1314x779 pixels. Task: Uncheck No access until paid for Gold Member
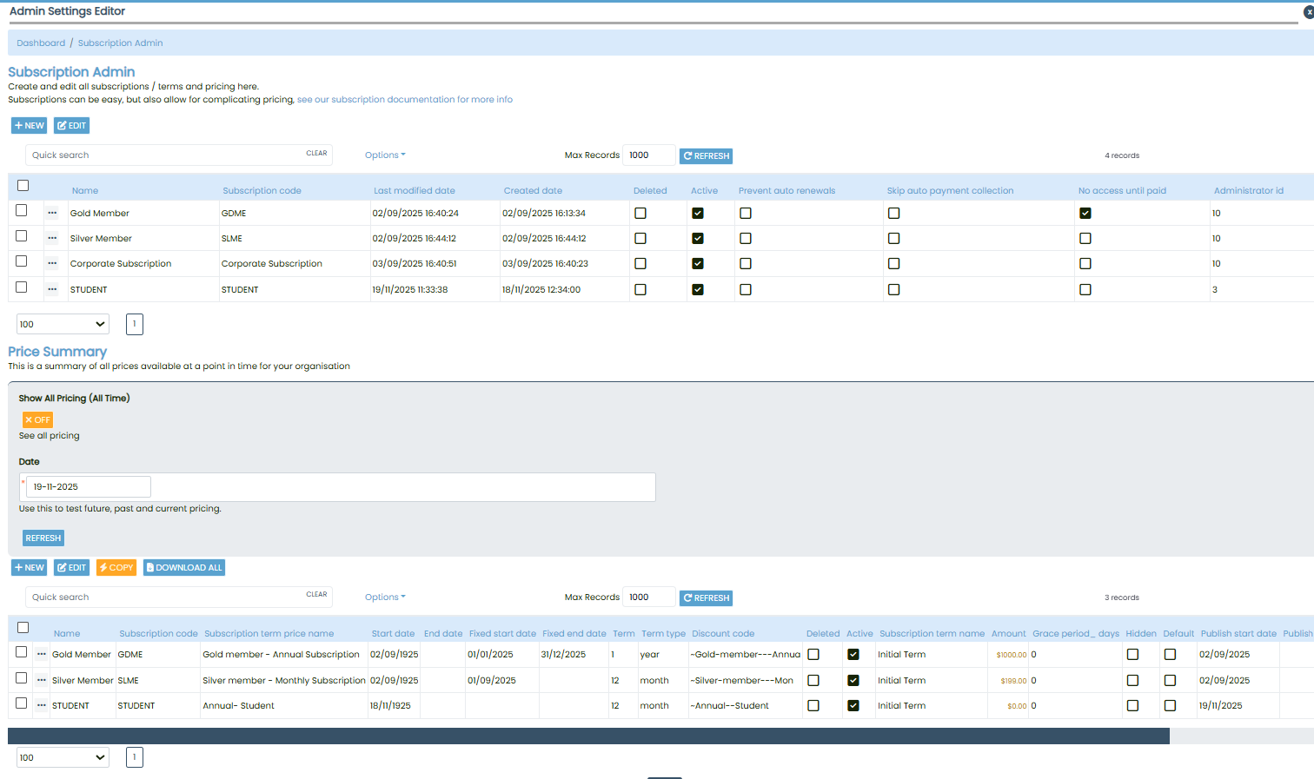point(1085,214)
